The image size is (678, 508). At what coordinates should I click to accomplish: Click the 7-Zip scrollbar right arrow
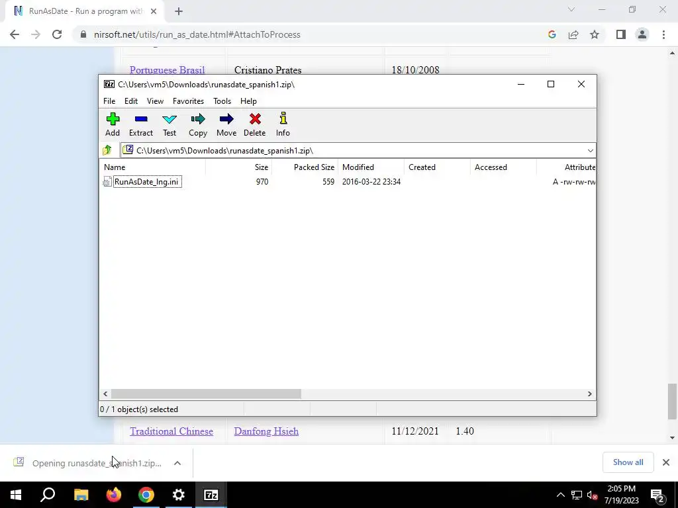point(590,394)
